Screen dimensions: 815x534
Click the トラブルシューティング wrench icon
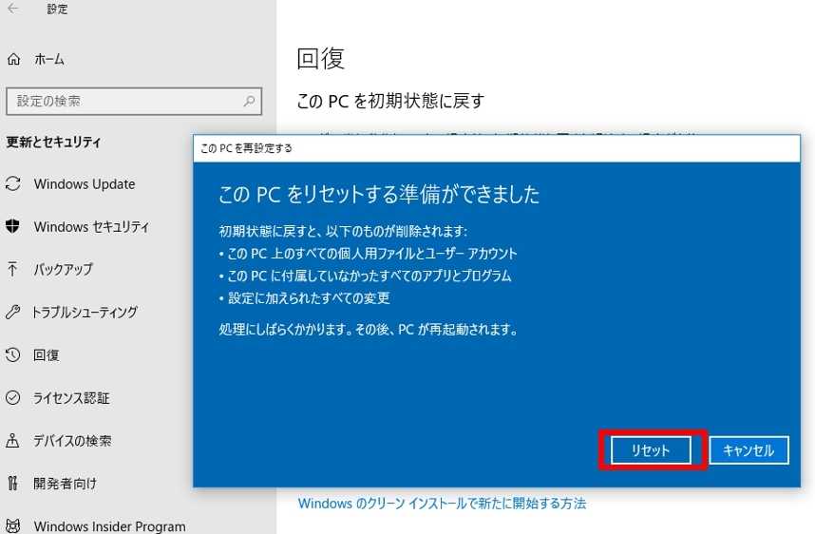click(x=13, y=313)
